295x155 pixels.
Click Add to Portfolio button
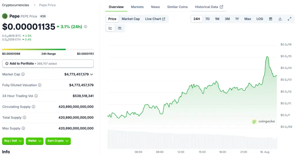(x=48, y=64)
